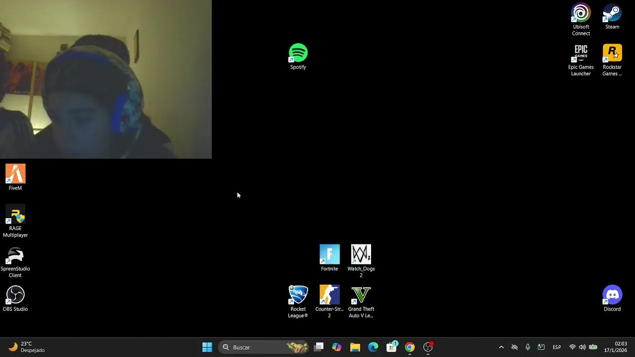Click the sparkle-window tray icon beside microphone

[541, 347]
